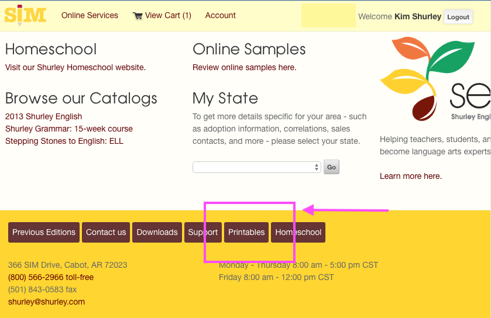Screen dimensions: 491x318
Task: Click the Kim Shurley user name
Action: pos(418,16)
